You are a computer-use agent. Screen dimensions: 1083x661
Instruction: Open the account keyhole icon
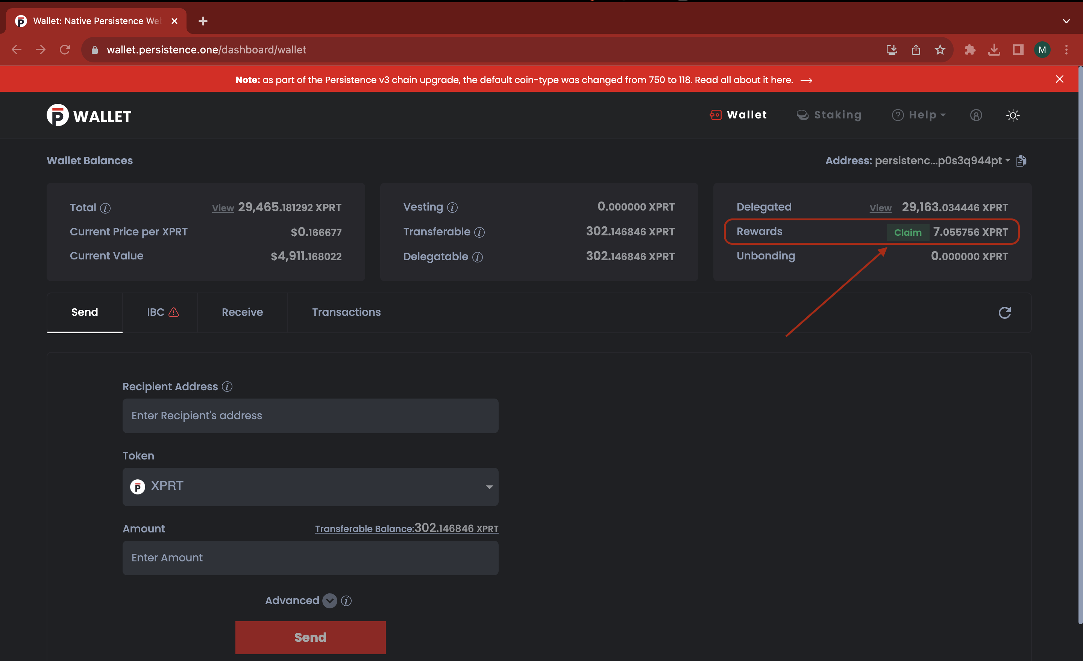(x=976, y=115)
